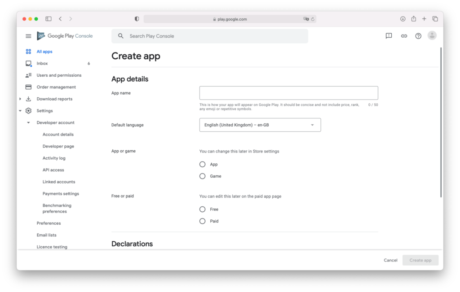Open the Default language dropdown
The image size is (460, 292).
click(x=260, y=125)
